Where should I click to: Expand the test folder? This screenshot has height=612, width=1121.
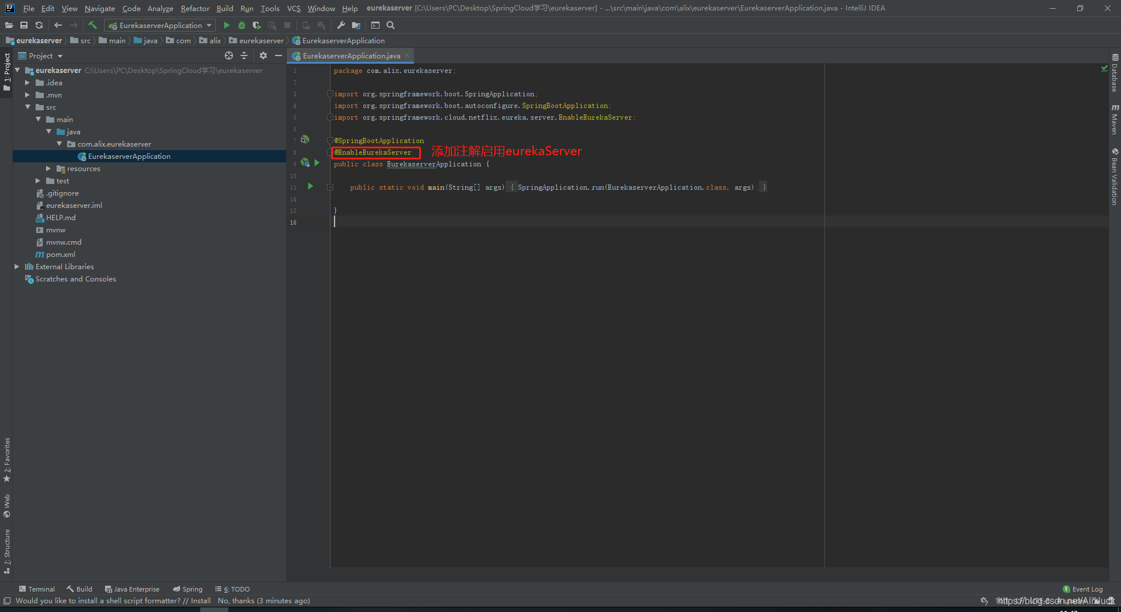(x=39, y=180)
